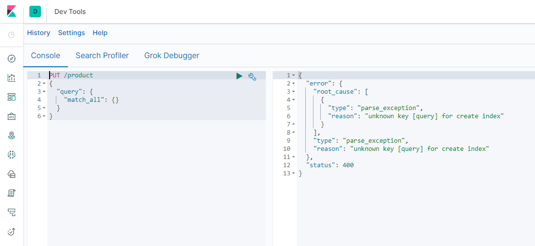Open the D space avatar menu
Viewport: 535px width, 246px height.
(35, 12)
